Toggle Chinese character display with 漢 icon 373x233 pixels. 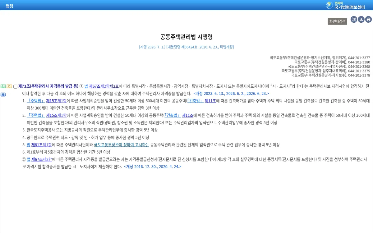[x=354, y=20]
